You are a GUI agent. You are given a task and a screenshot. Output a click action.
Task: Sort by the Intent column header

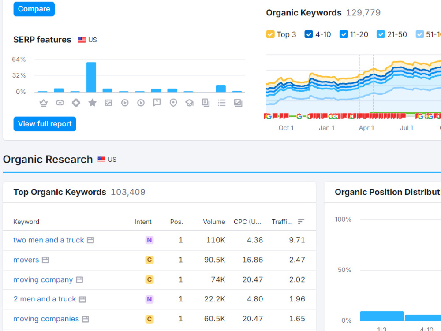(143, 222)
